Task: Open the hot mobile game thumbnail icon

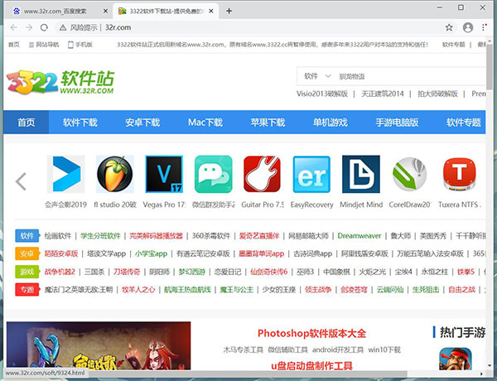Action: 456,359
